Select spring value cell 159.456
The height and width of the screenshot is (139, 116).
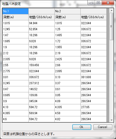(41, 65)
